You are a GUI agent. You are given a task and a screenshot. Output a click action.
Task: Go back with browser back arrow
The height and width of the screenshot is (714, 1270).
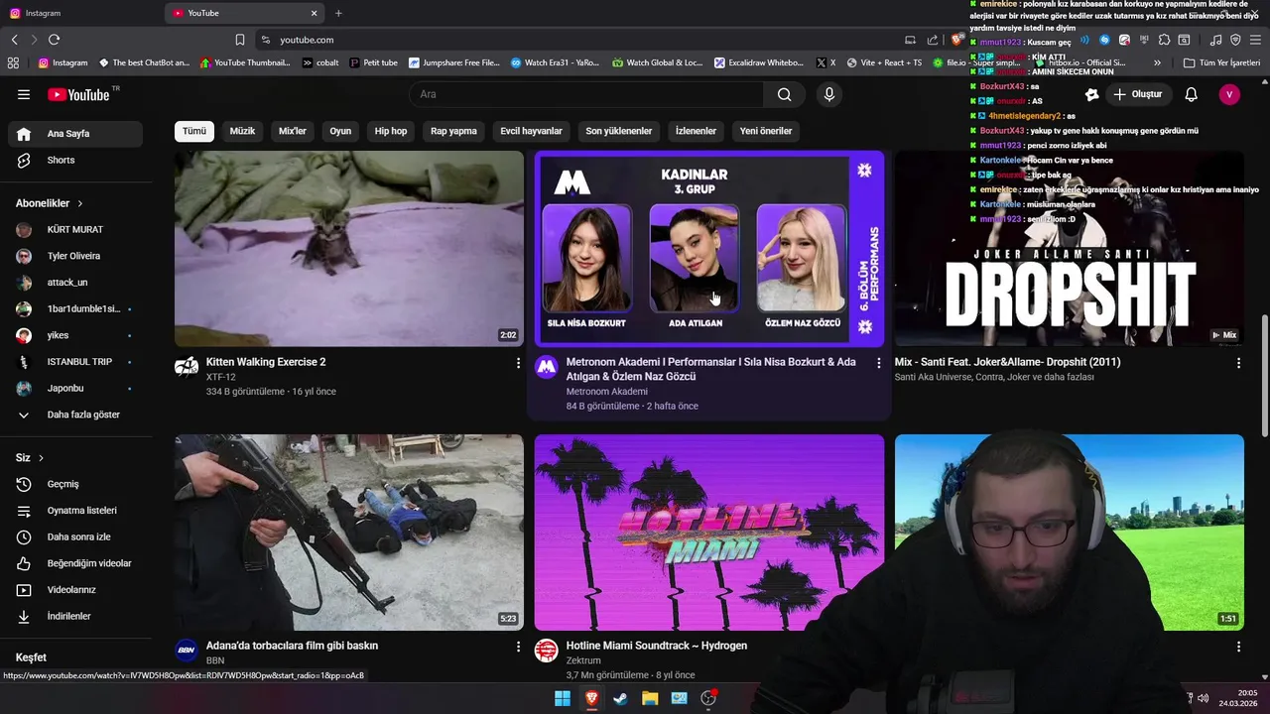14,40
